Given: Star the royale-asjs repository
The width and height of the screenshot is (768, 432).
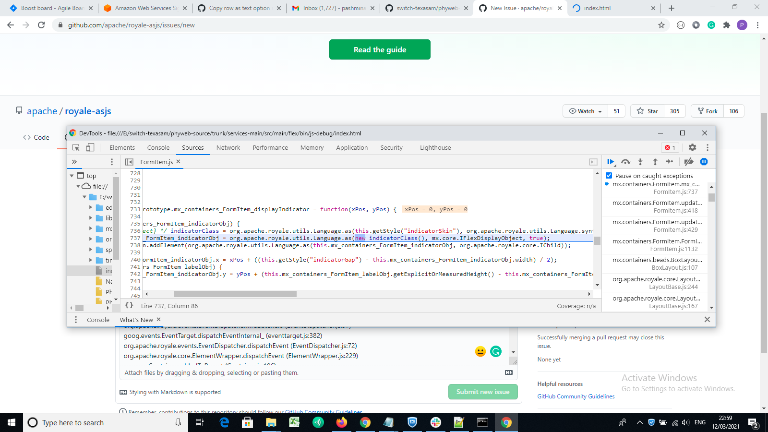Looking at the screenshot, I should tap(647, 111).
